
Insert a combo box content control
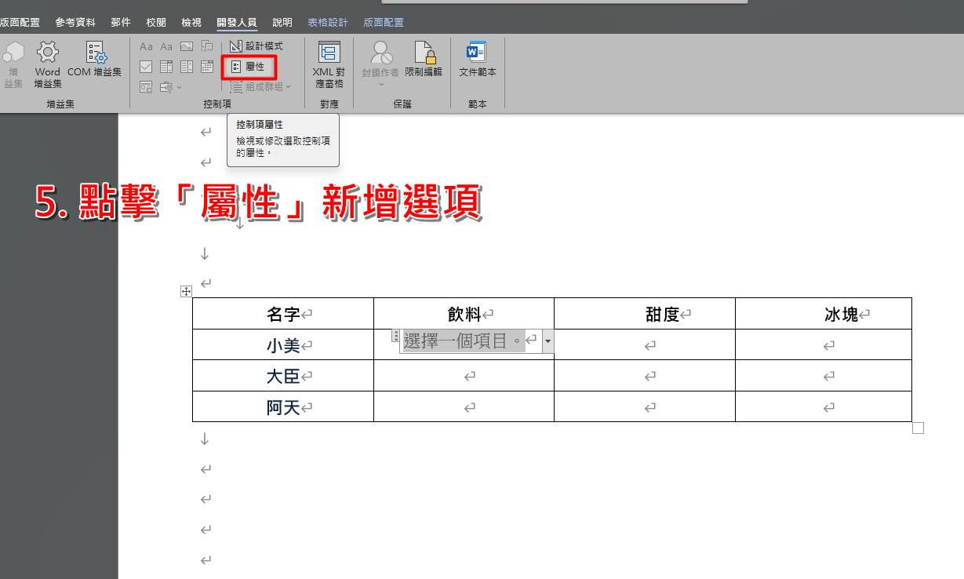pyautogui.click(x=166, y=67)
